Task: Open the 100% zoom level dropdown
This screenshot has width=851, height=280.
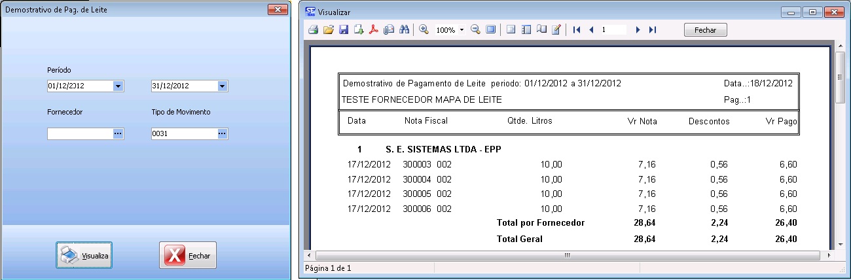Action: (462, 30)
